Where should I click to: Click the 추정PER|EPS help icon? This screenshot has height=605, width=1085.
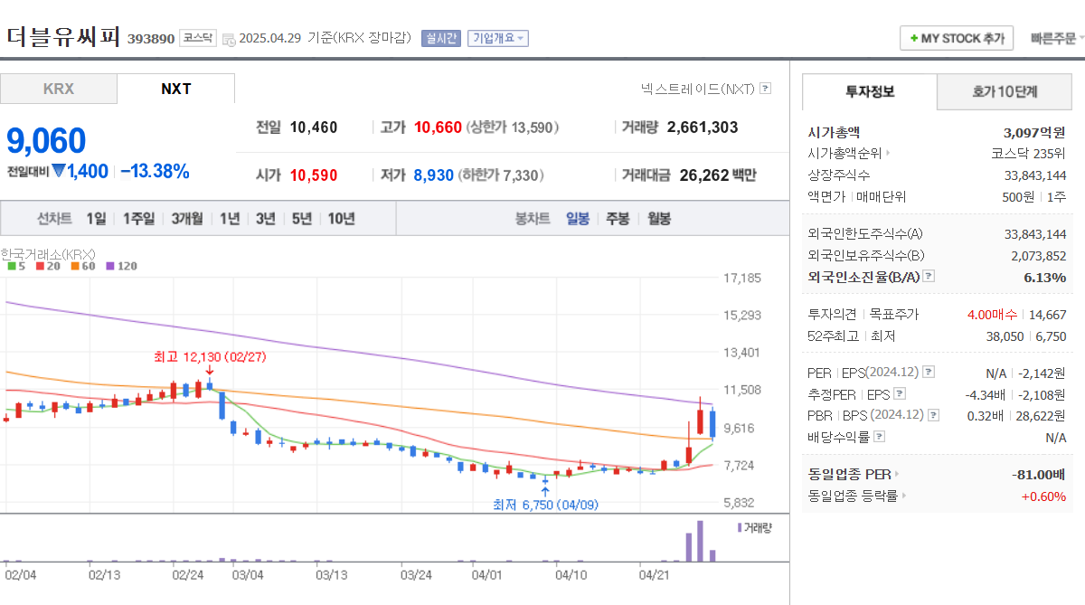(899, 393)
